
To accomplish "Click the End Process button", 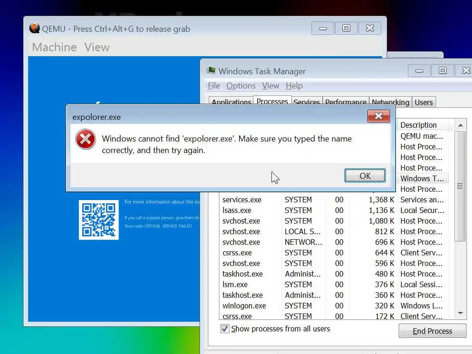I will click(432, 331).
